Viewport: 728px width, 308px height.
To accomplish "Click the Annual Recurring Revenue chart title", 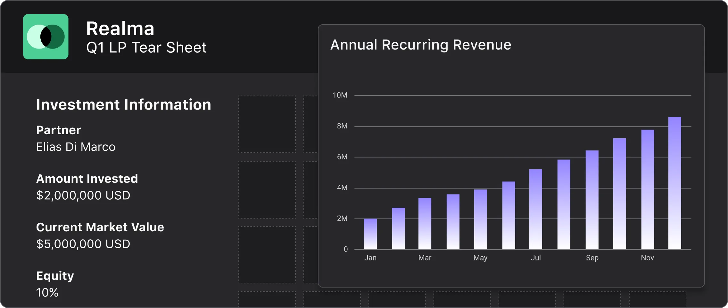I will pyautogui.click(x=421, y=45).
